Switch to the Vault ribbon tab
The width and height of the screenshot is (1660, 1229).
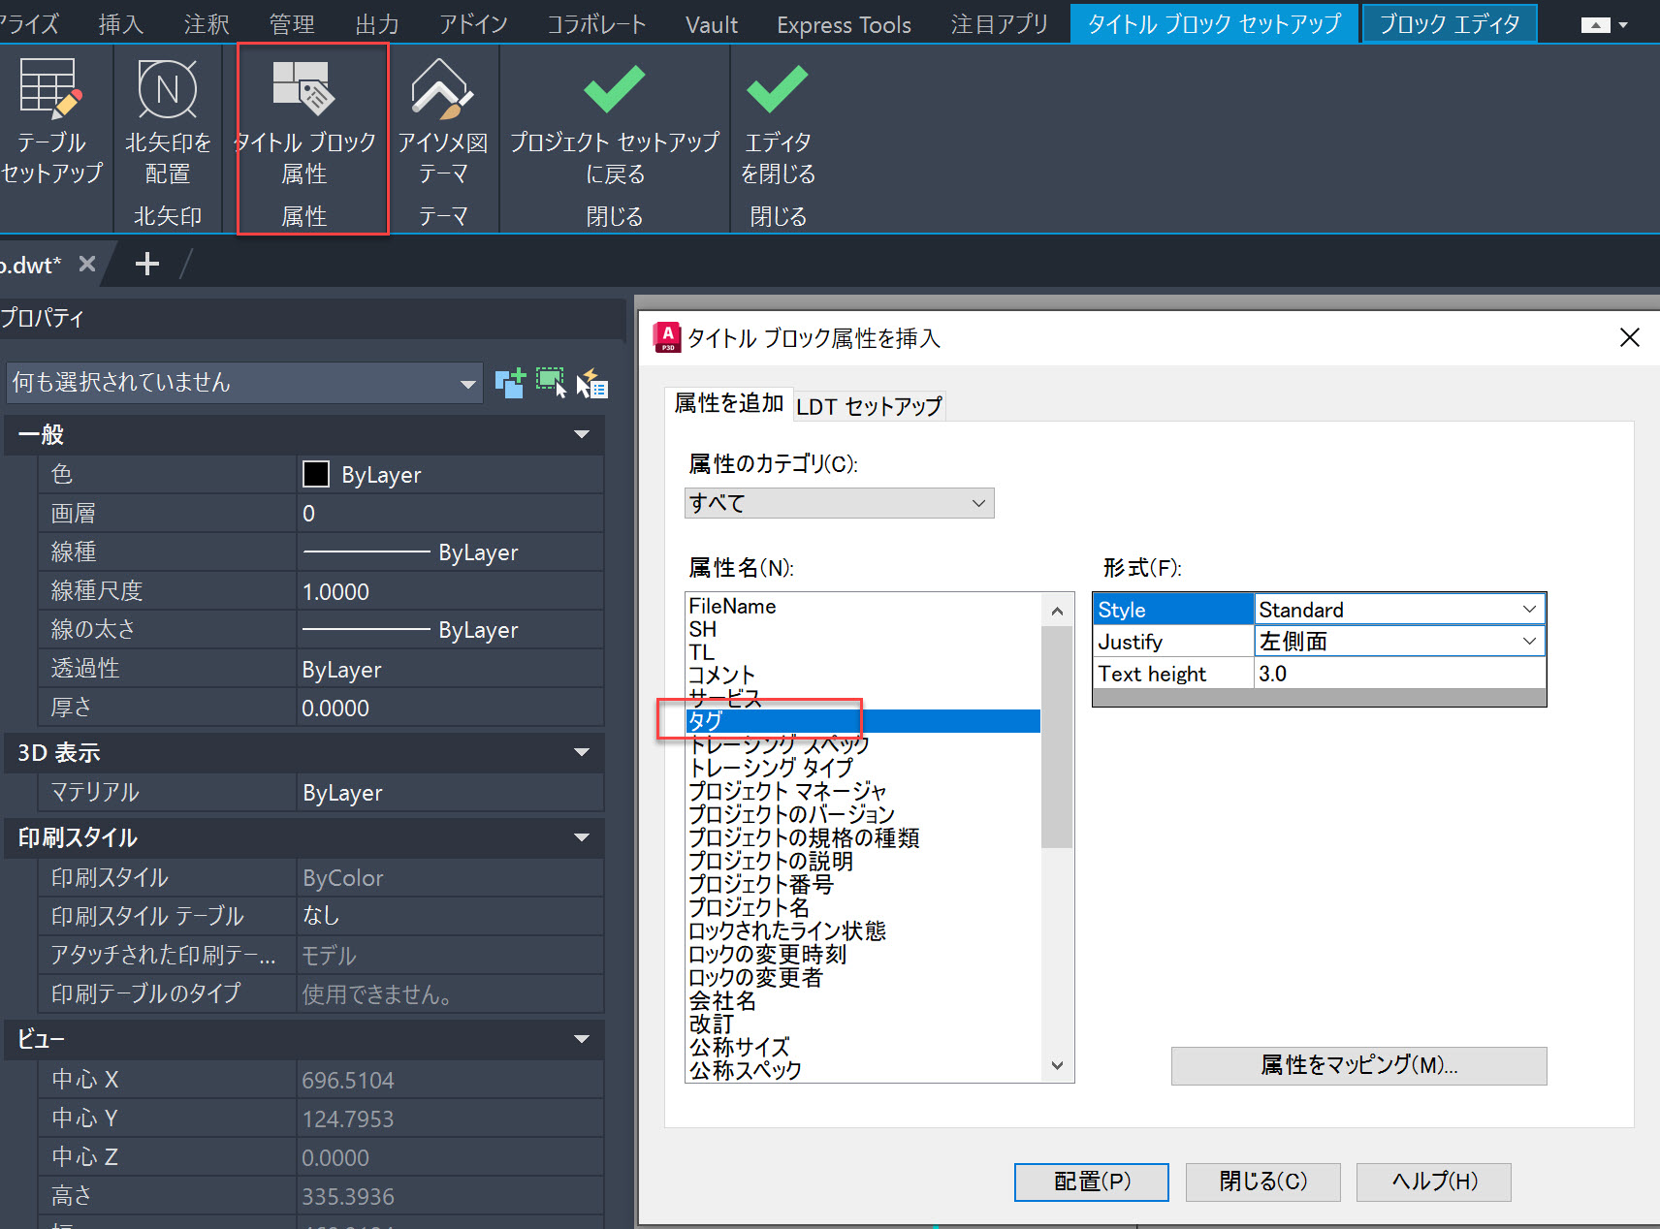712,24
